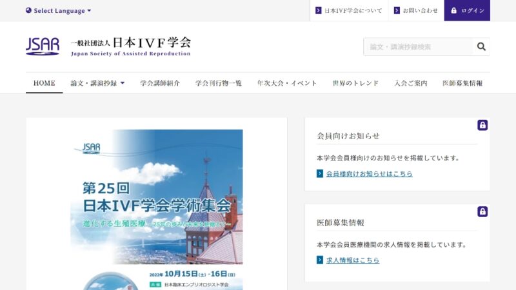The width and height of the screenshot is (516, 290).
Task: Open the 求人情報はこちら link
Action: tap(353, 260)
